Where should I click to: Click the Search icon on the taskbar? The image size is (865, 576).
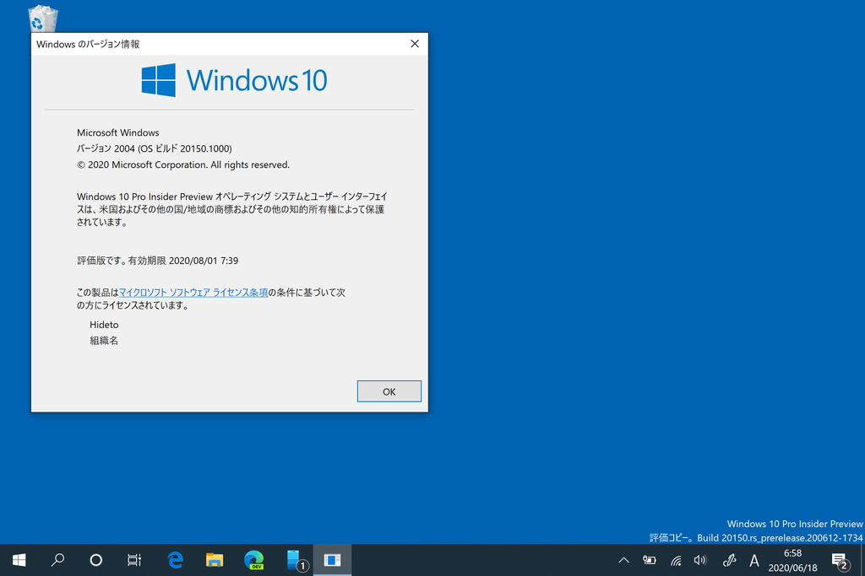[x=57, y=560]
